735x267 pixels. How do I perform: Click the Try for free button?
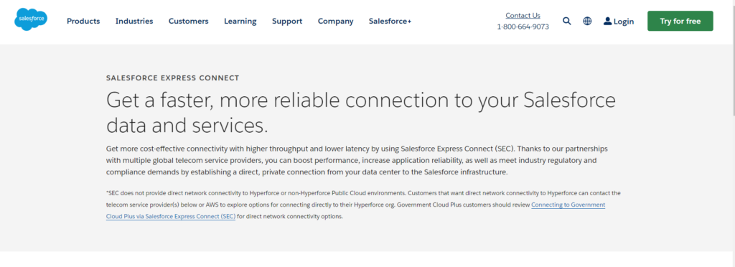point(680,21)
